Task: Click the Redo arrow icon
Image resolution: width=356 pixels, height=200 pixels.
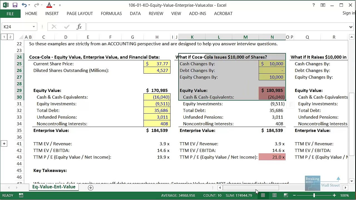Action: click(36, 5)
